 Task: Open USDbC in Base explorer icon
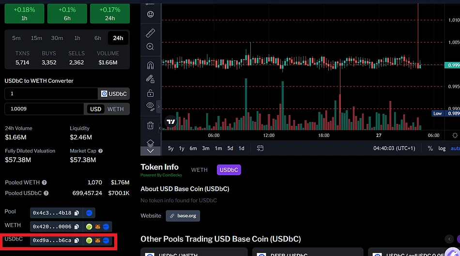click(x=106, y=241)
